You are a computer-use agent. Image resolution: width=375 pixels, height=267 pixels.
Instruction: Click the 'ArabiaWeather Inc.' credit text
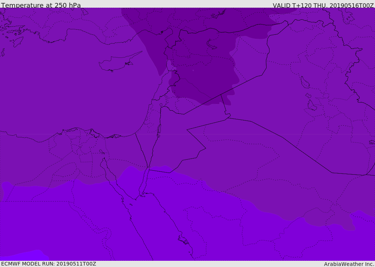click(x=349, y=264)
